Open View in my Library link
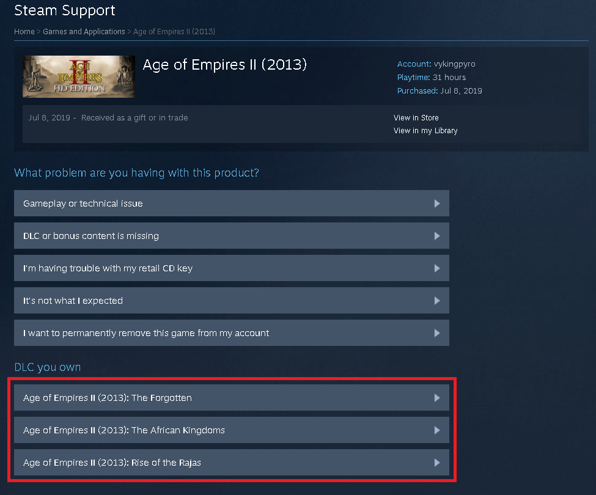The image size is (596, 495). click(425, 131)
